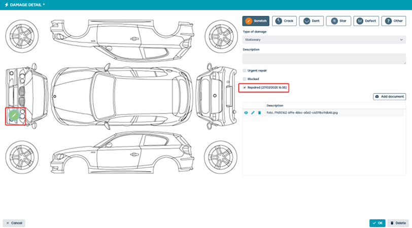Choose the Dent damage type

[312, 21]
